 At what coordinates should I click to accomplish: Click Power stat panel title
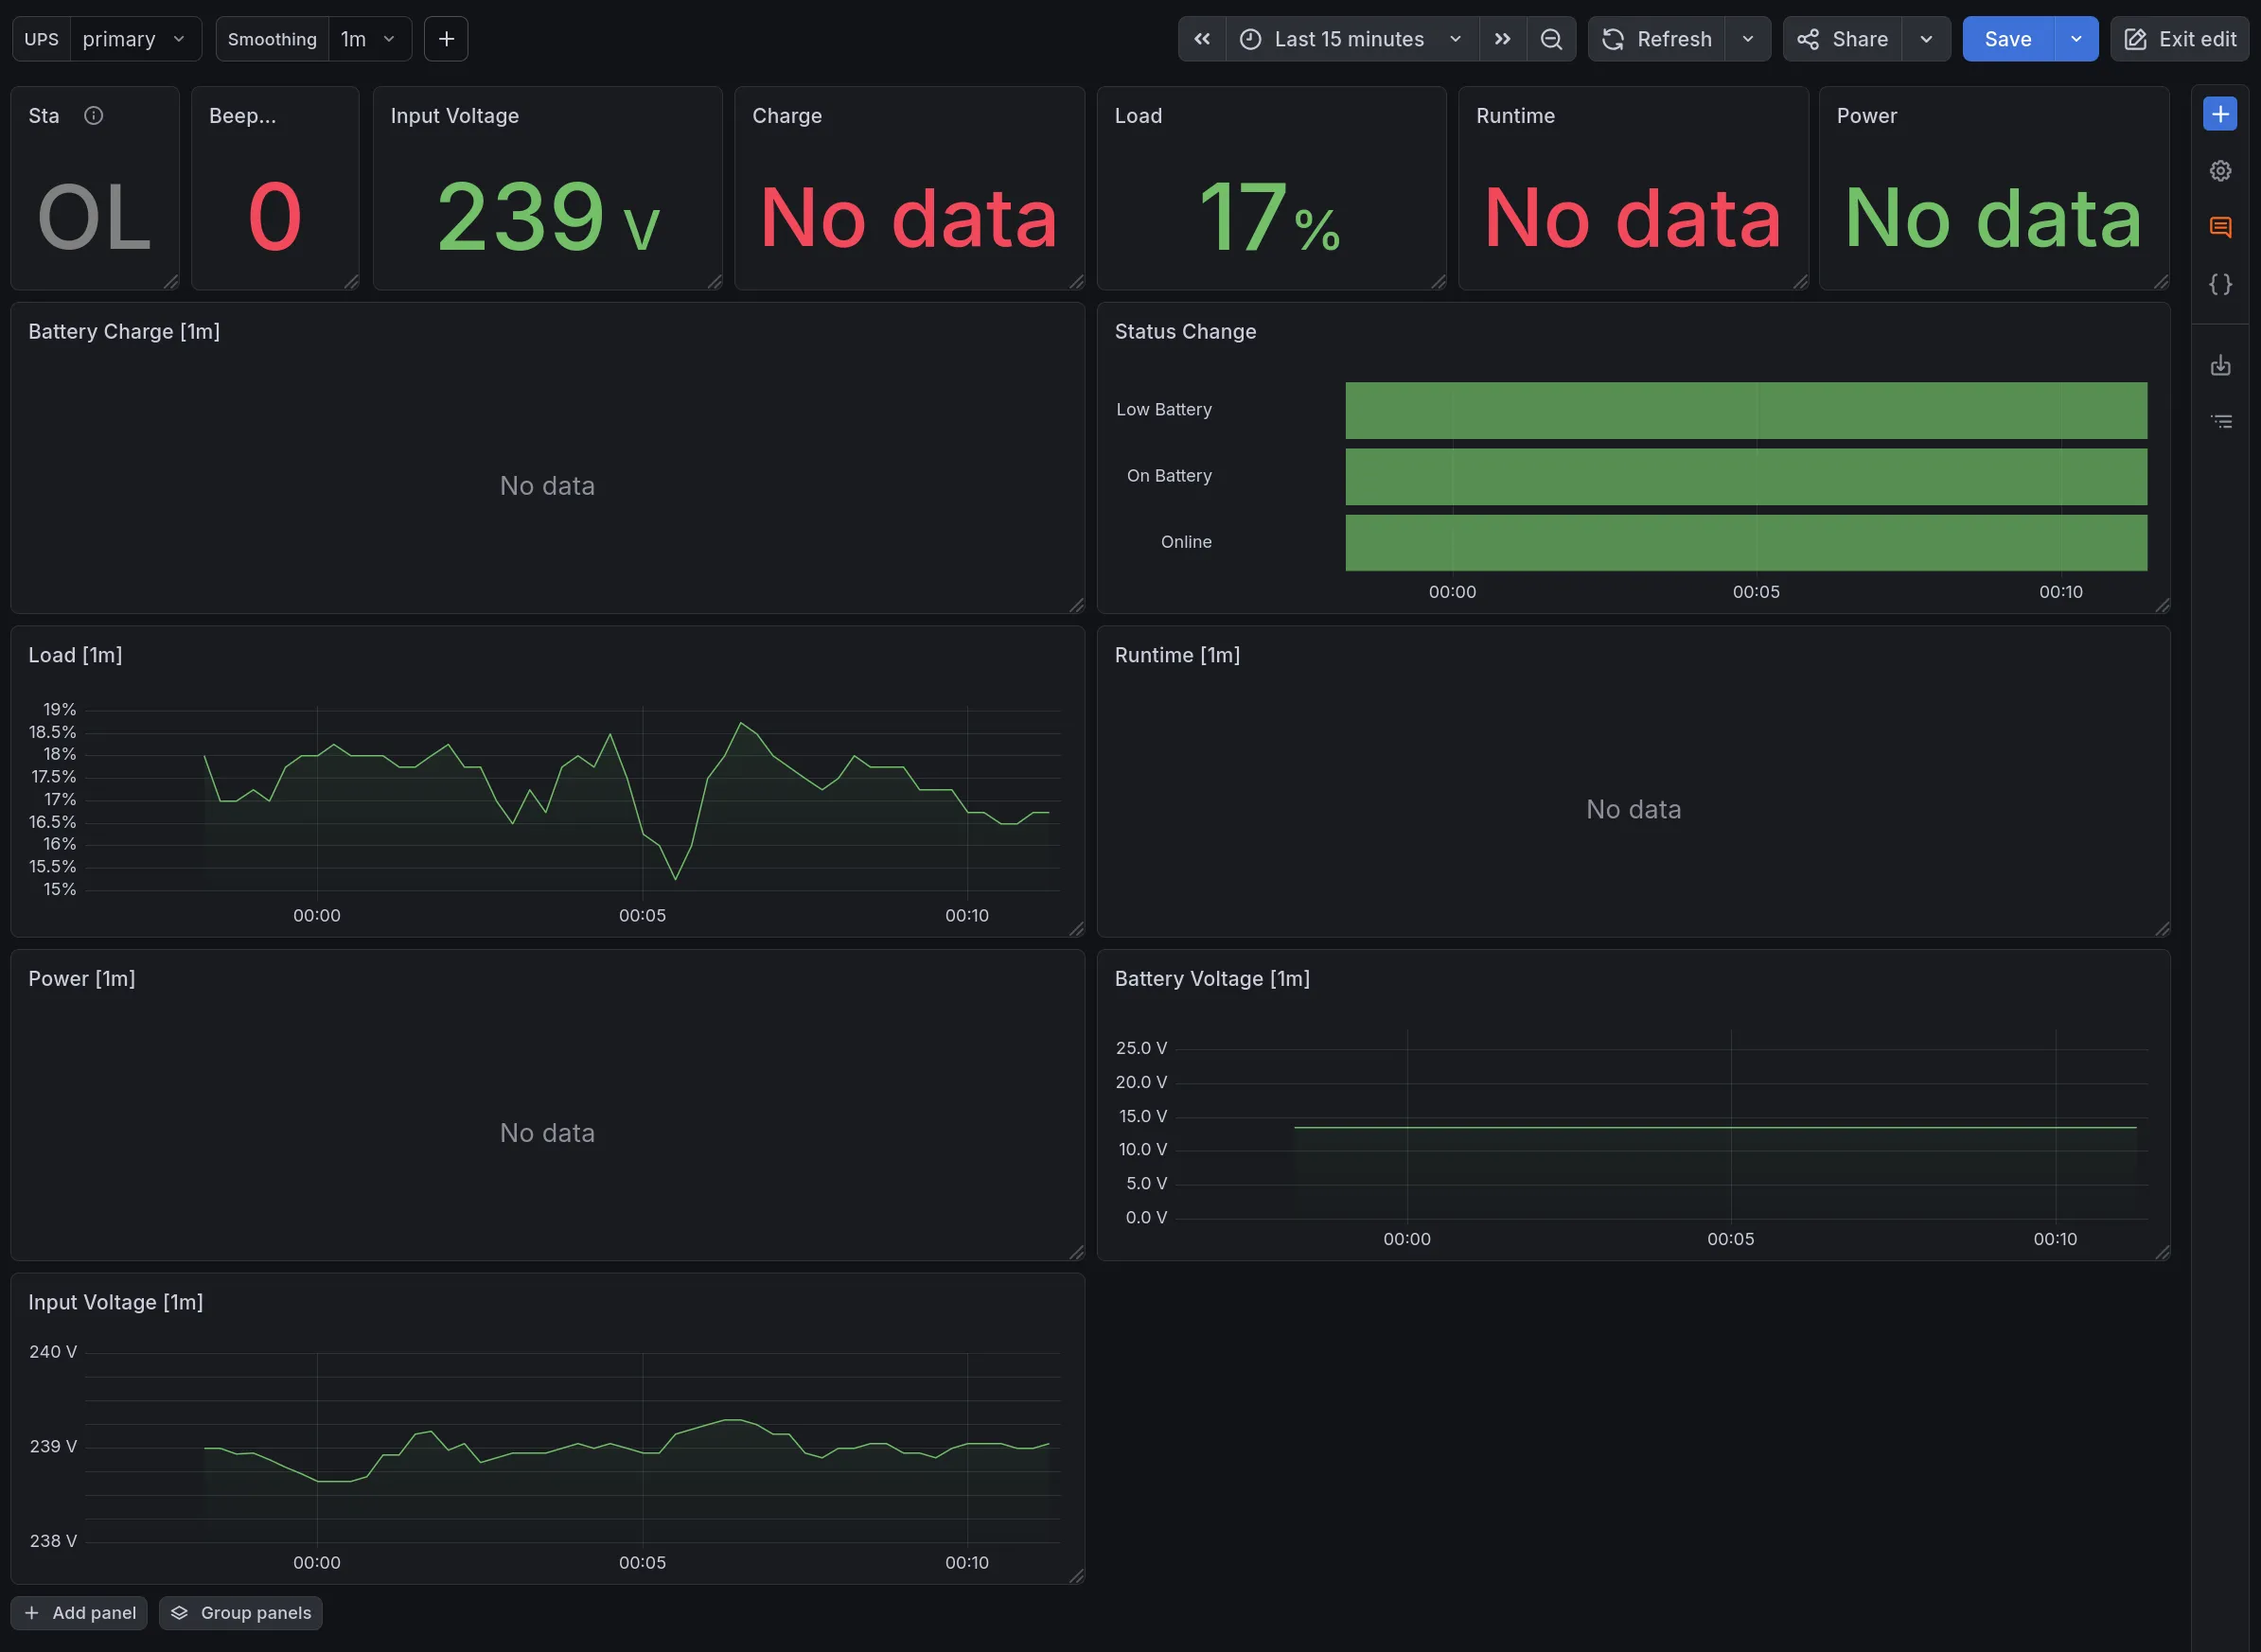point(1866,116)
